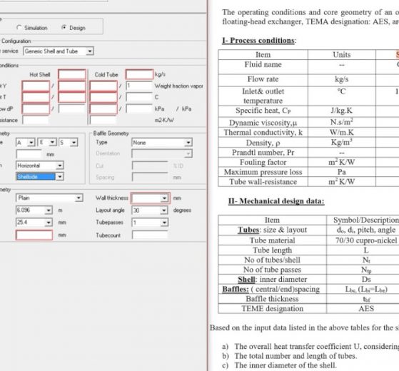Open the 25.4 mm tube diameter dropdown
This screenshot has height=371, width=399.
click(49, 223)
